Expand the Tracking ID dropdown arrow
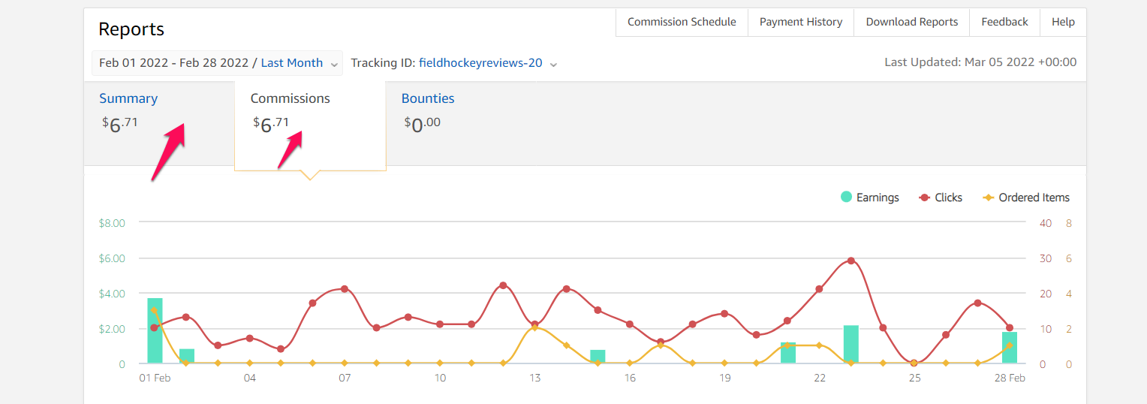The height and width of the screenshot is (404, 1147). (x=553, y=65)
